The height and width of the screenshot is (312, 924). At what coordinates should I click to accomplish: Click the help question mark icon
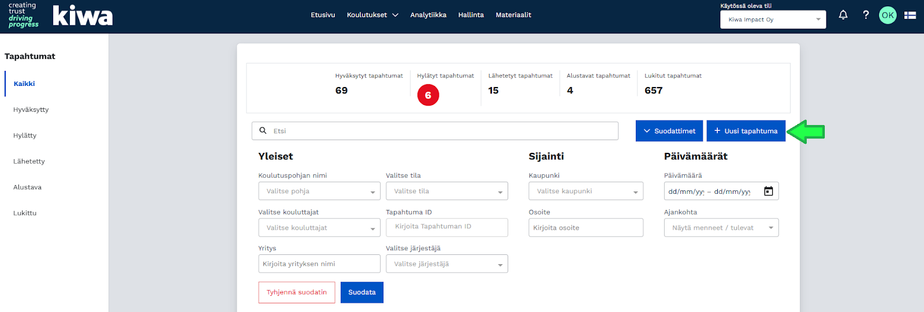tap(866, 15)
